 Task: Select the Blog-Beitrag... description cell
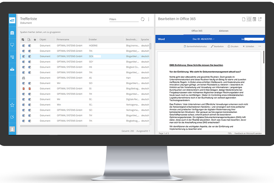133,89
